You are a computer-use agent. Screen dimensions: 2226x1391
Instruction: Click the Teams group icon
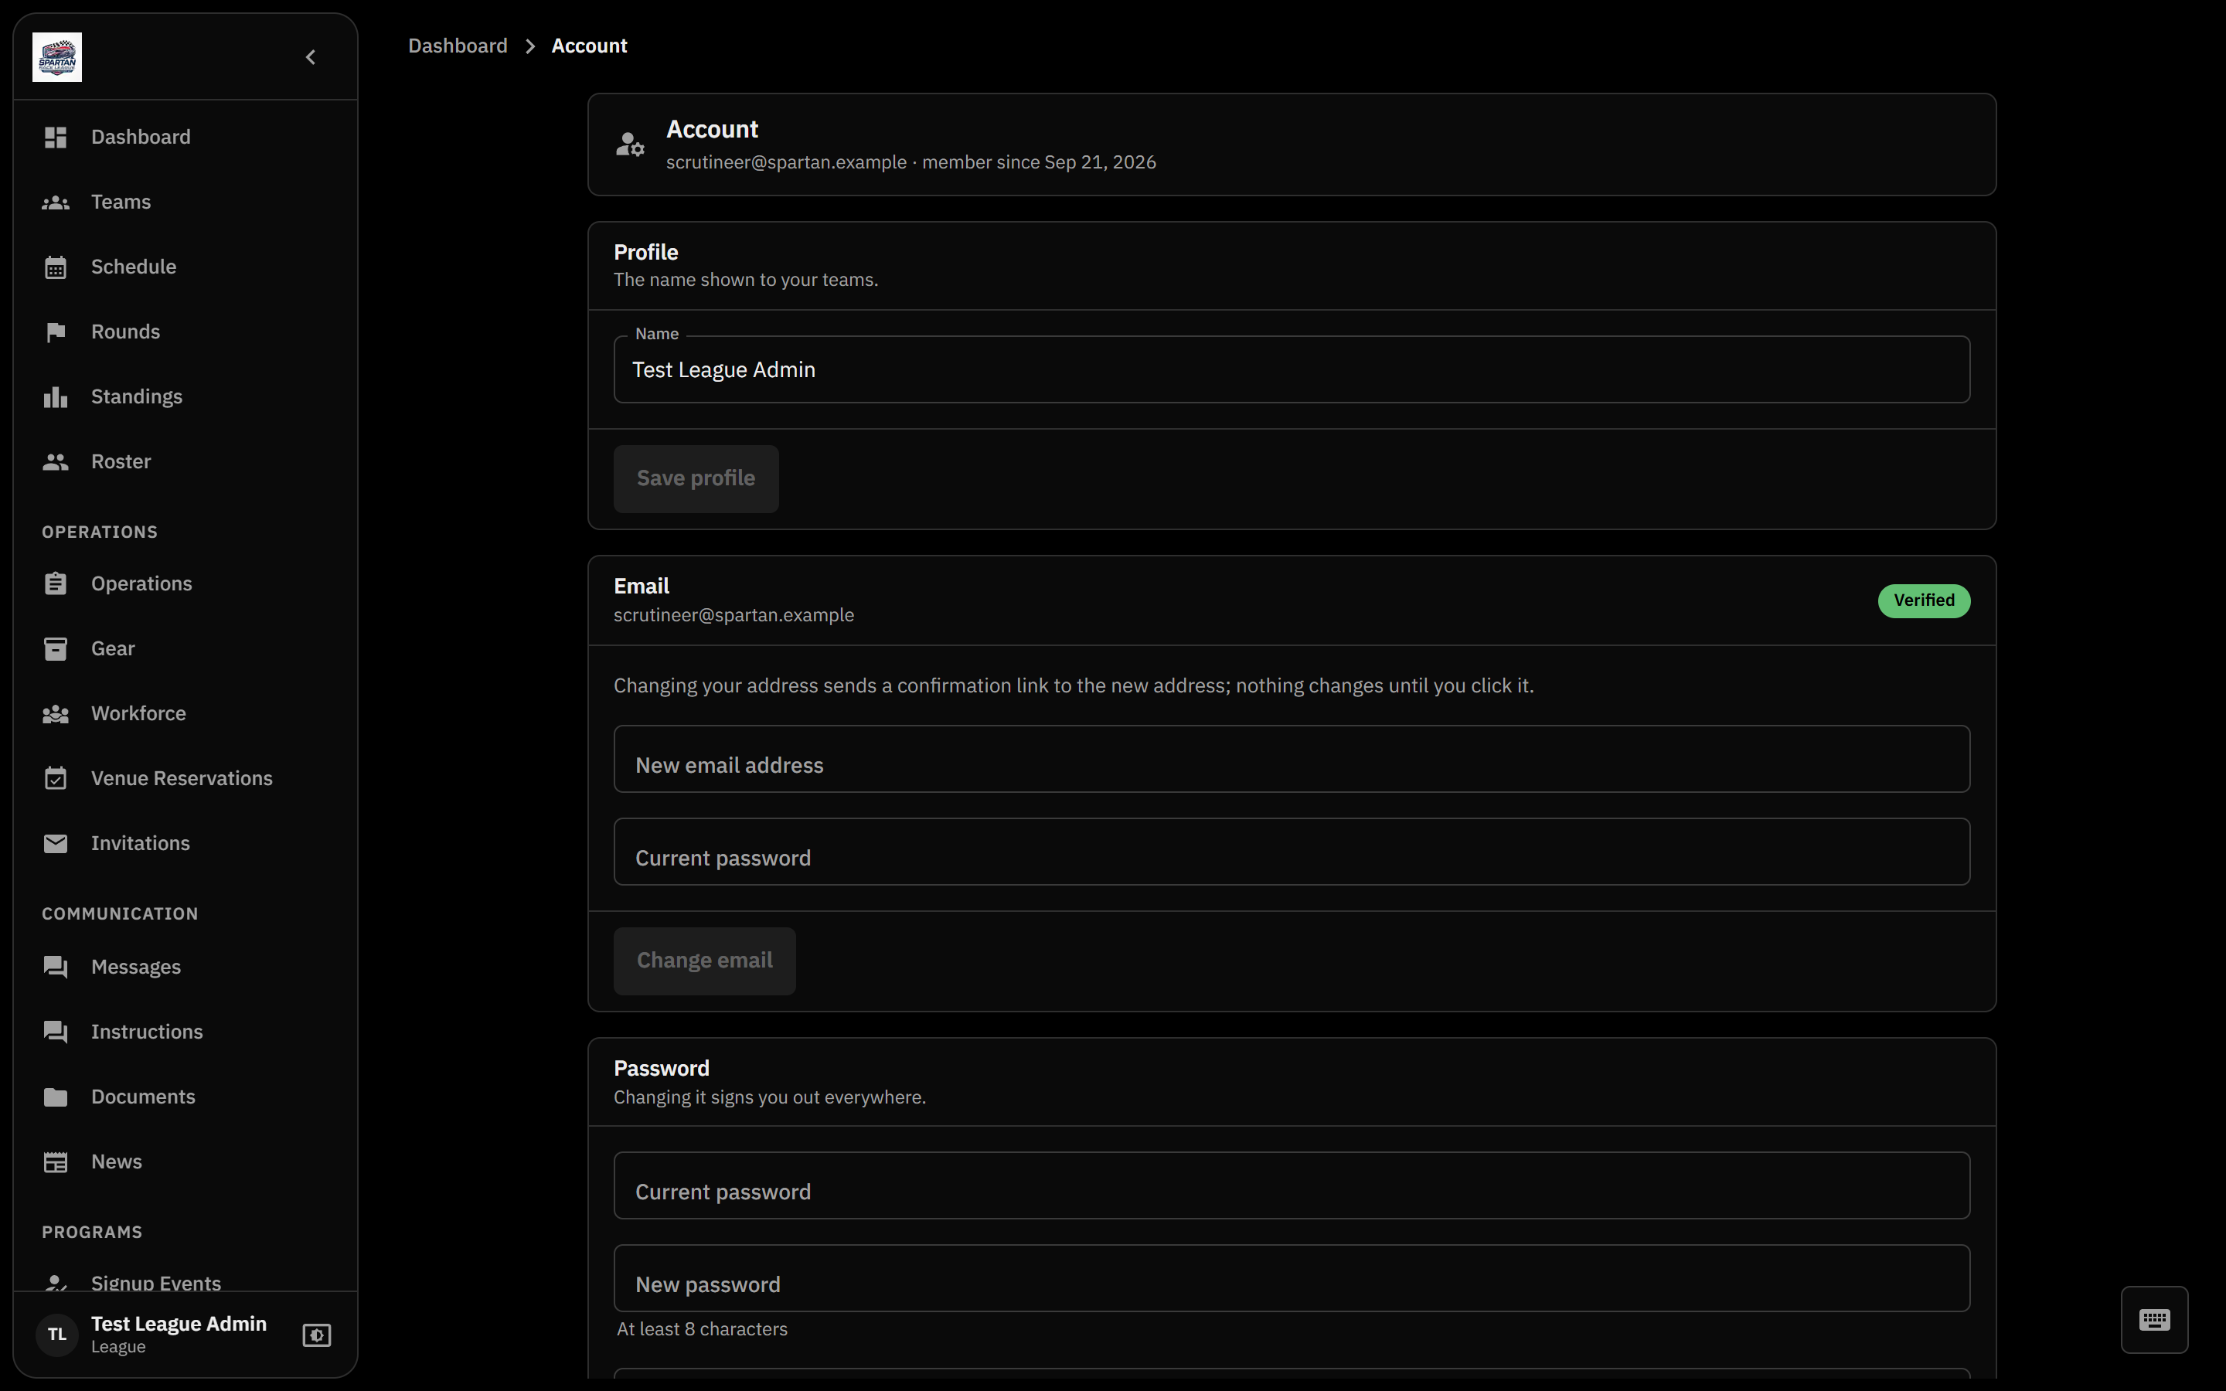point(55,202)
